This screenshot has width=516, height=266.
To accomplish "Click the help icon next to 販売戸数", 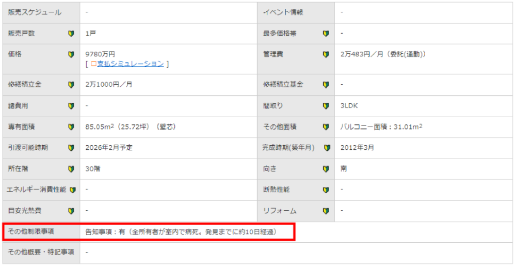I will (x=71, y=34).
